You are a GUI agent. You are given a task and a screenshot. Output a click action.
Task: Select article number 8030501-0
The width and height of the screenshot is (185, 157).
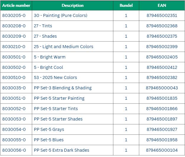point(14,57)
